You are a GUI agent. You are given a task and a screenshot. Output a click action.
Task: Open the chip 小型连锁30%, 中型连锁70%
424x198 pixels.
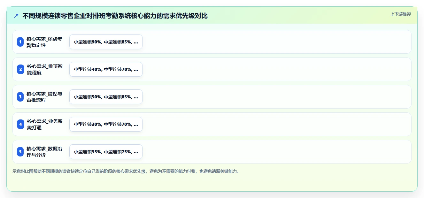click(106, 124)
